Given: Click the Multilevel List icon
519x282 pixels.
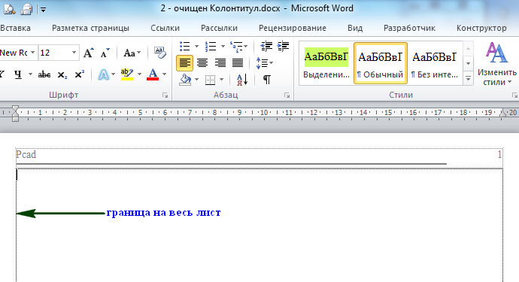Looking at the screenshot, I should (236, 47).
